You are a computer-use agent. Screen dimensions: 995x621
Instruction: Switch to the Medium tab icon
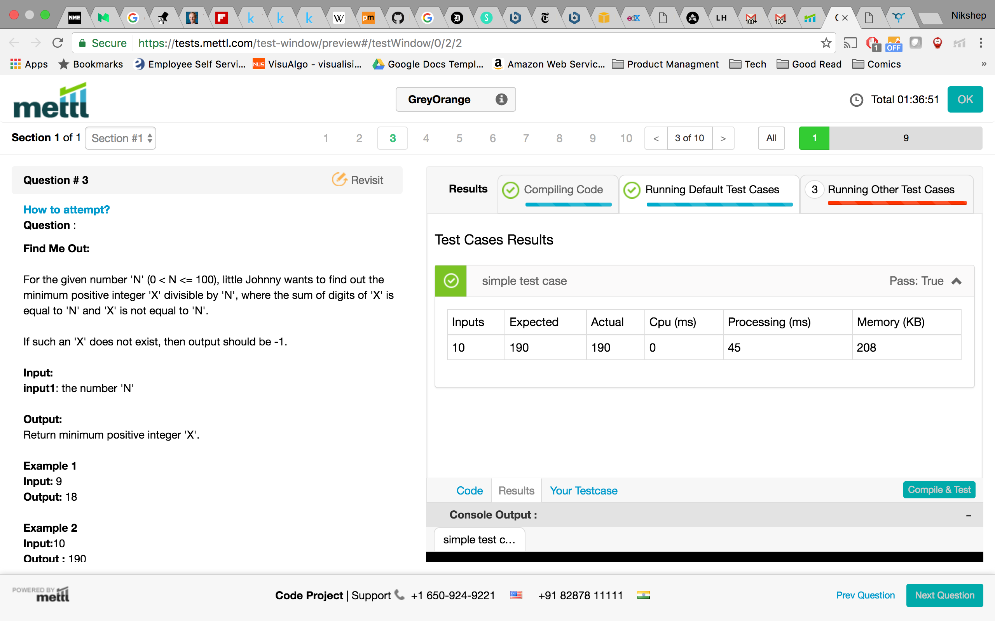pos(103,18)
